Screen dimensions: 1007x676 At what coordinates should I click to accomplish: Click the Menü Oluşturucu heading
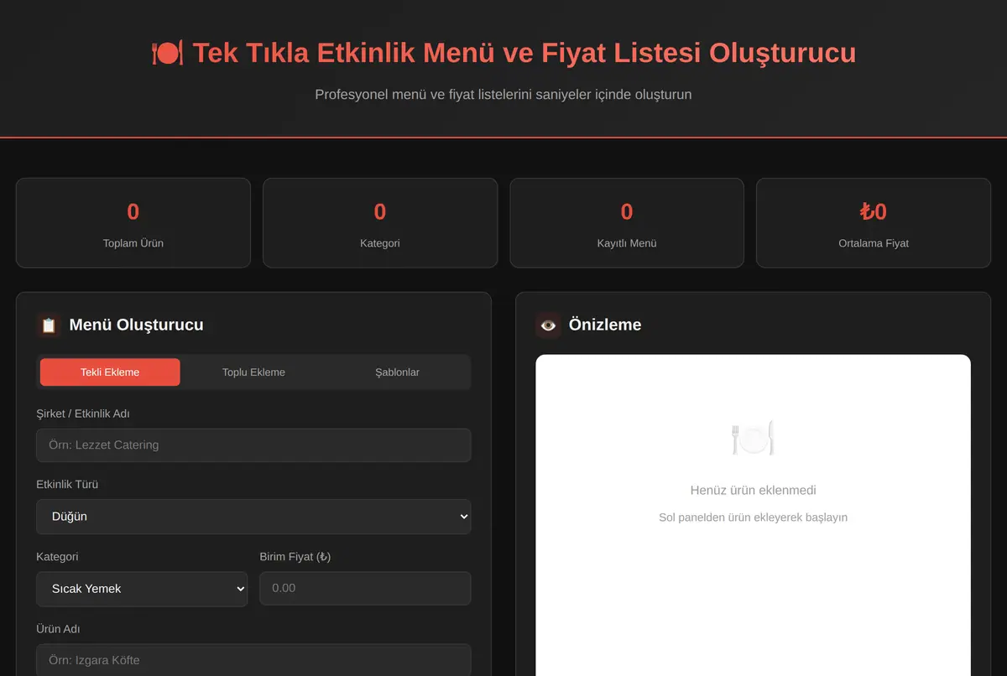tap(136, 325)
